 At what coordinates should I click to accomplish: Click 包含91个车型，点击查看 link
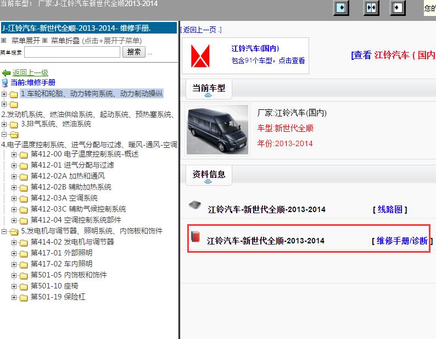point(268,60)
